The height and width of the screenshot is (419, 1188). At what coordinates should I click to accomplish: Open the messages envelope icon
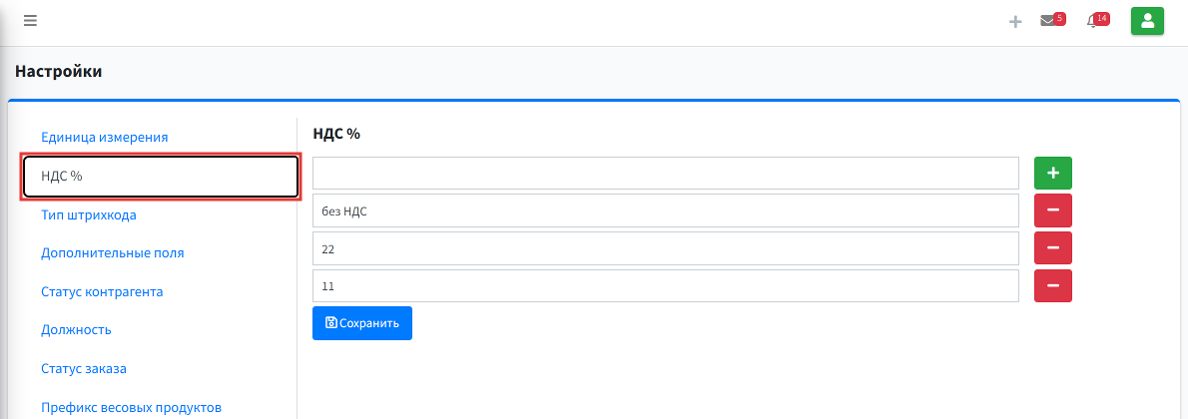point(1048,21)
